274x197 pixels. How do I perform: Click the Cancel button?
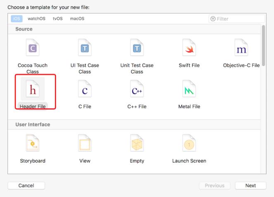[26, 185]
